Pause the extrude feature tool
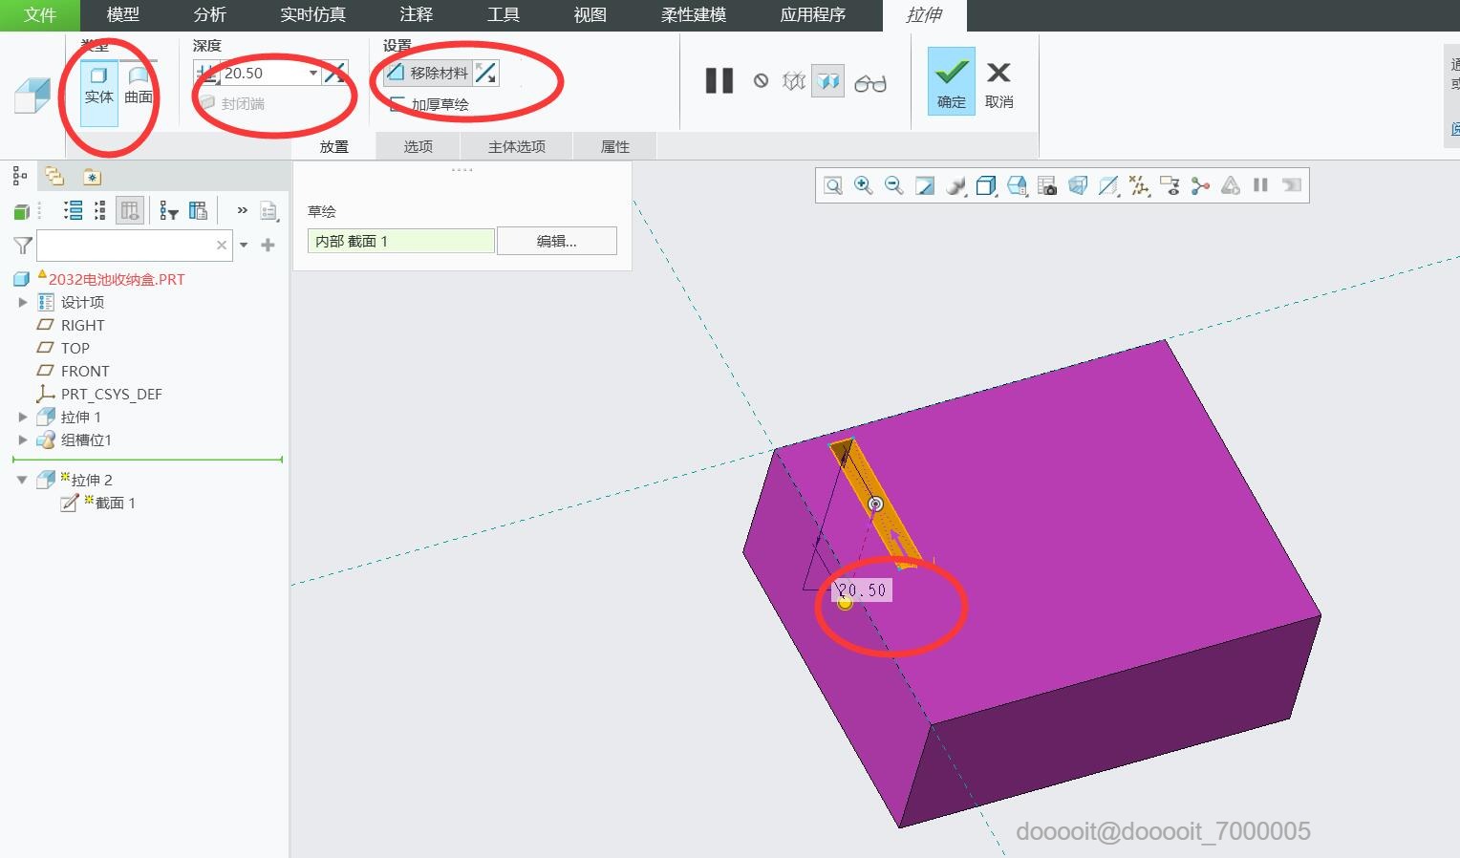The height and width of the screenshot is (858, 1460). tap(719, 81)
